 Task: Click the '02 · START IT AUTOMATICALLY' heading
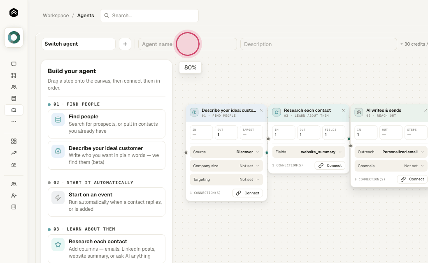[93, 182]
